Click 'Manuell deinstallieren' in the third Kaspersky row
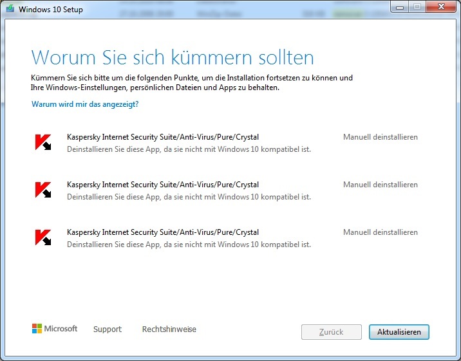Viewport: 461px width, 361px height. [x=381, y=232]
